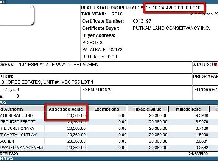Click millage rate 1.5000
The image size is (218, 163).
point(202,135)
